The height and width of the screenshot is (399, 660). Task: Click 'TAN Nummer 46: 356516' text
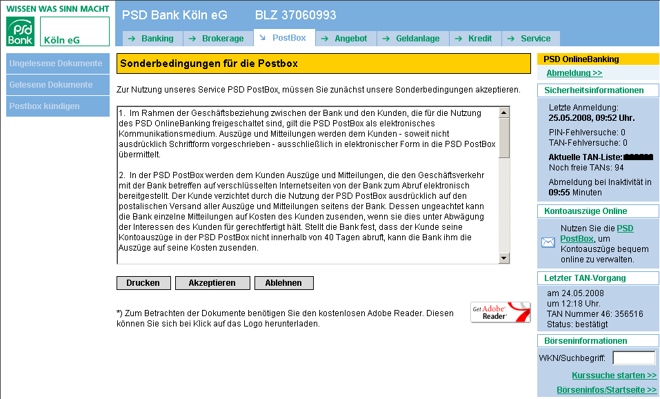point(594,314)
